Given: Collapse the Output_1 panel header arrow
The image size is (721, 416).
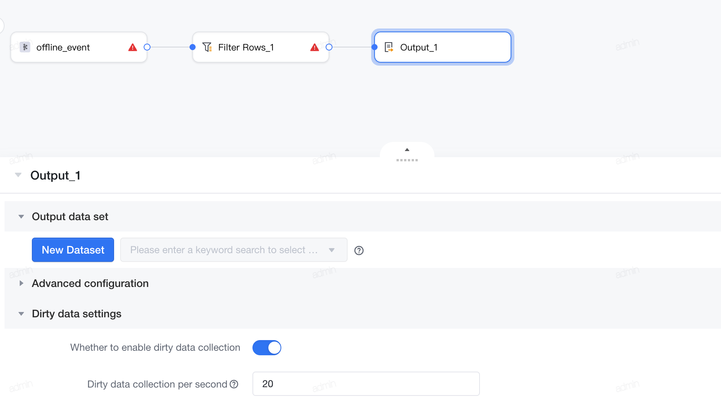Looking at the screenshot, I should coord(18,175).
